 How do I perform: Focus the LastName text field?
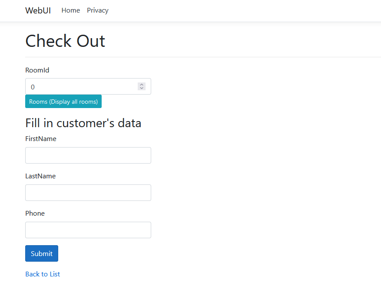tap(88, 192)
